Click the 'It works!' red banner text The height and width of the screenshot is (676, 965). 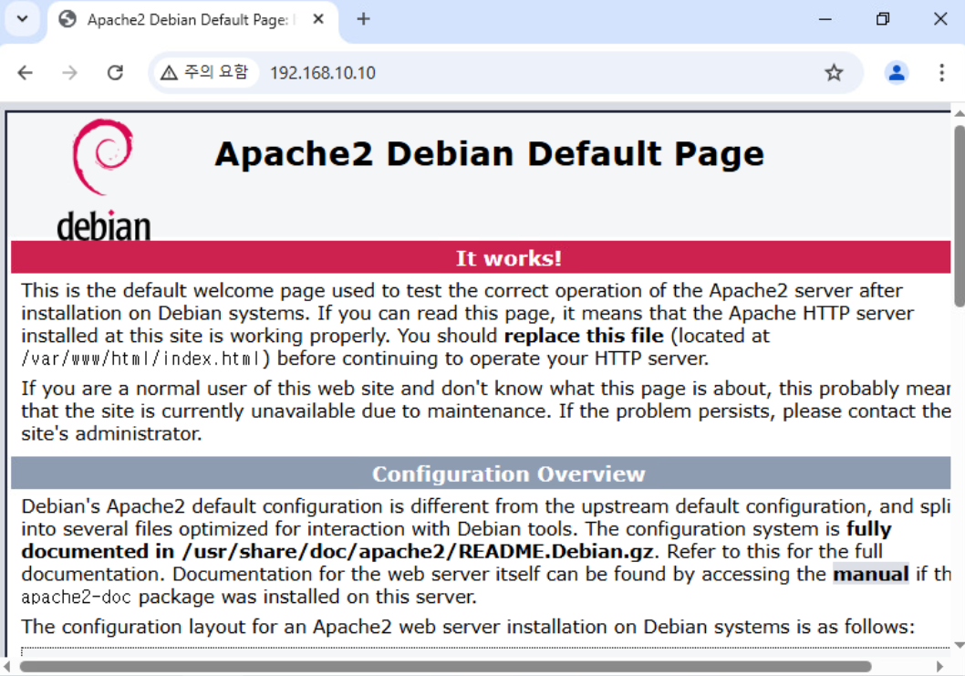(508, 258)
